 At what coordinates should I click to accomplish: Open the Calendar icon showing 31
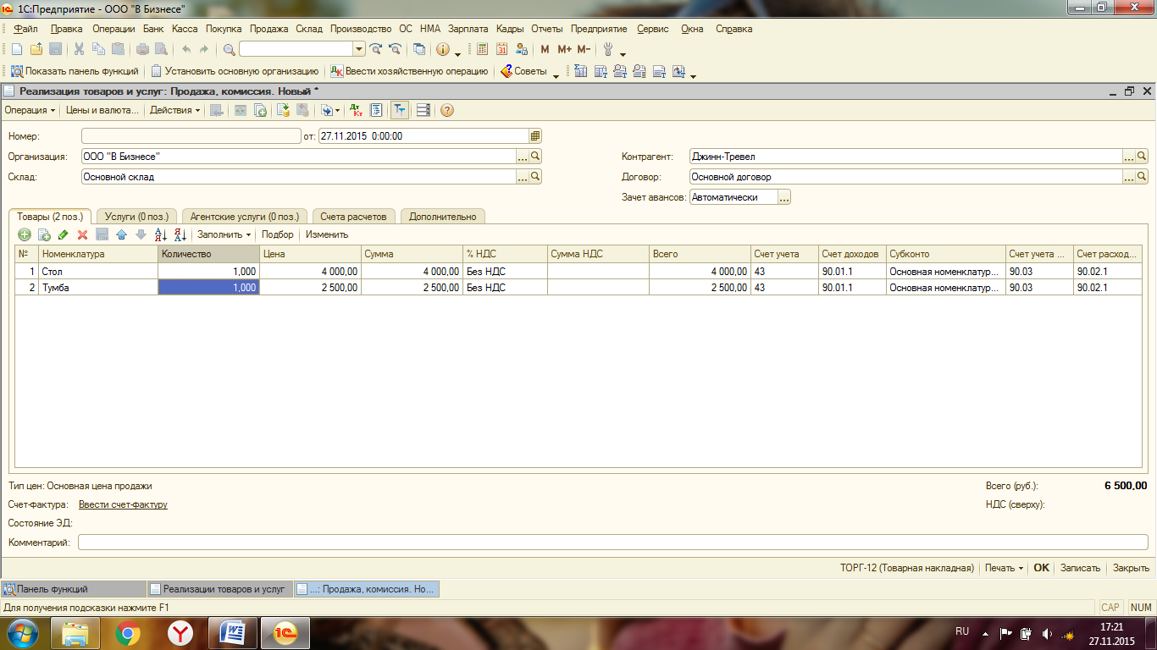(x=501, y=49)
